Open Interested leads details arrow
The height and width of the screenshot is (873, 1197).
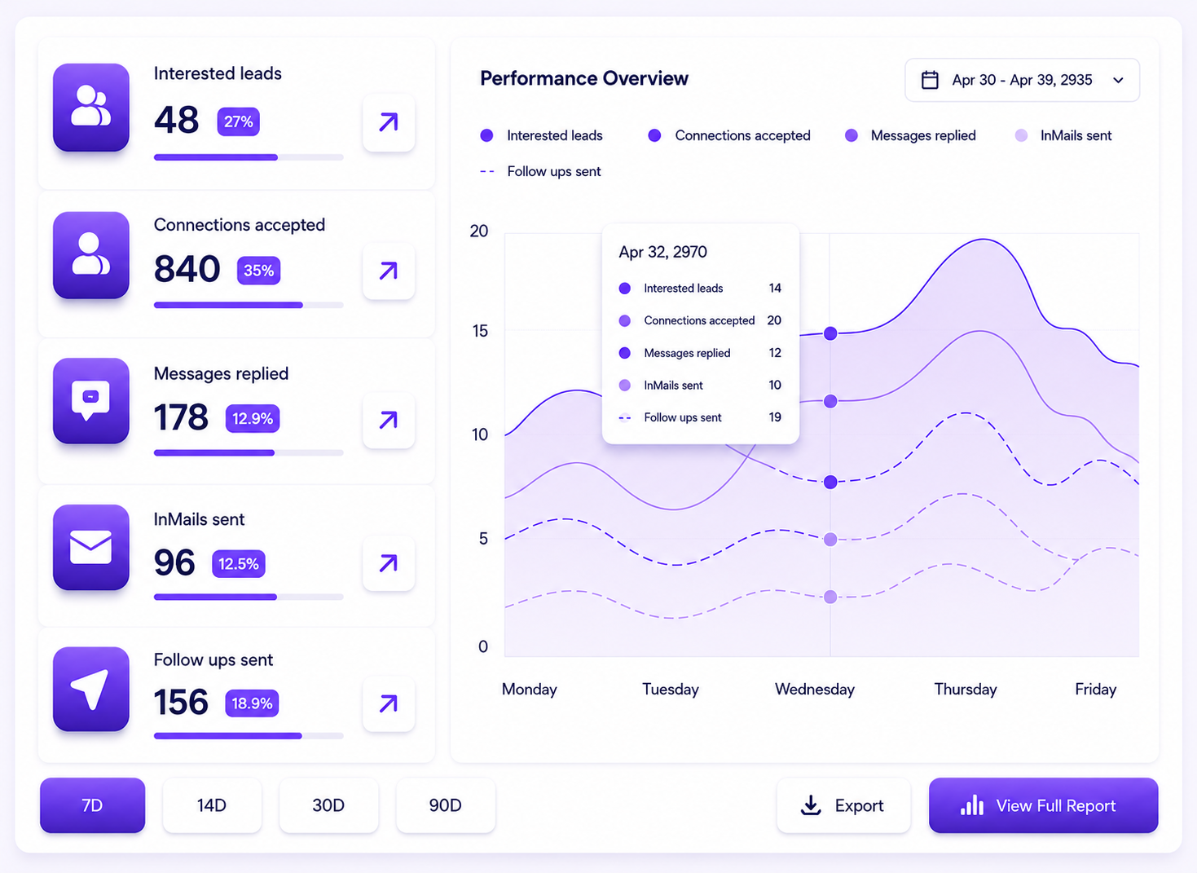(389, 122)
